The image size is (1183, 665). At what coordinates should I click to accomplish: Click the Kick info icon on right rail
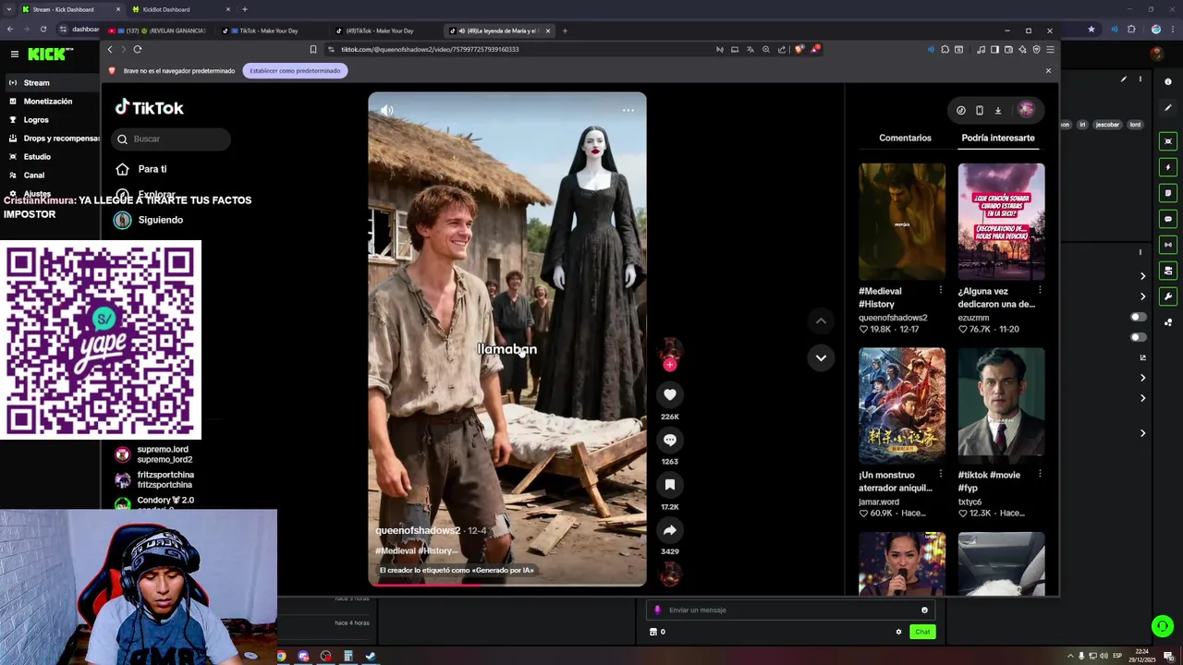pyautogui.click(x=1168, y=82)
